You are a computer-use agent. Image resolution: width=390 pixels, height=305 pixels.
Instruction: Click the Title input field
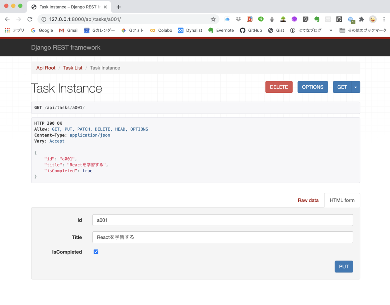(x=223, y=237)
